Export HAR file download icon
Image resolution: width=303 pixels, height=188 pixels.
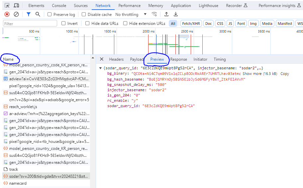(176, 14)
